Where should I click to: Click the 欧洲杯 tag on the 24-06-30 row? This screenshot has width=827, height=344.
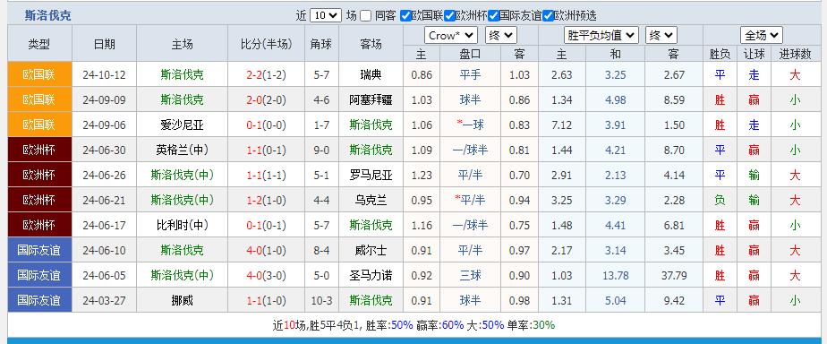tap(39, 150)
